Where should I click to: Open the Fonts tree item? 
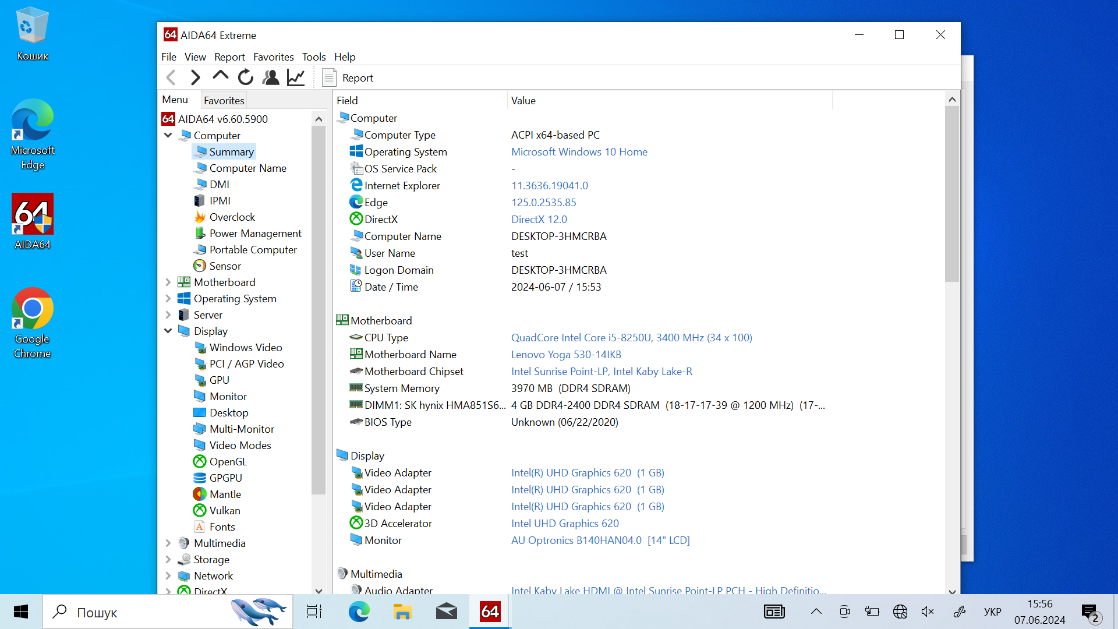(x=222, y=526)
